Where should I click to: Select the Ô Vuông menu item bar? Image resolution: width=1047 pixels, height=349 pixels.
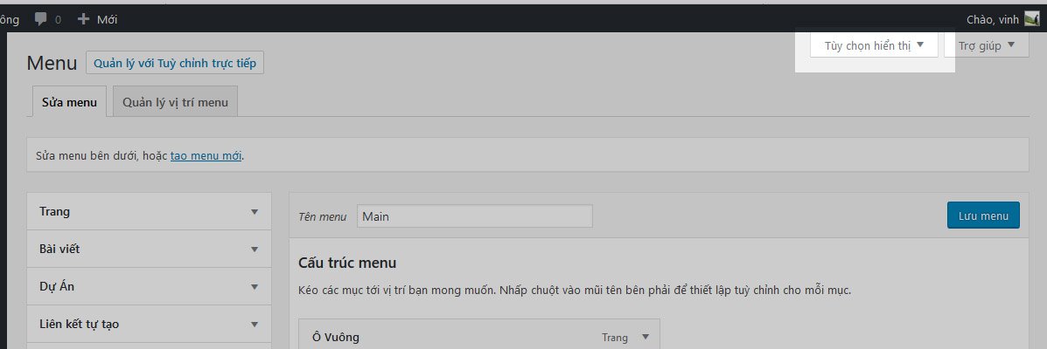pos(437,337)
